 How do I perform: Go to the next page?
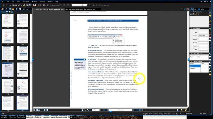click(134, 110)
